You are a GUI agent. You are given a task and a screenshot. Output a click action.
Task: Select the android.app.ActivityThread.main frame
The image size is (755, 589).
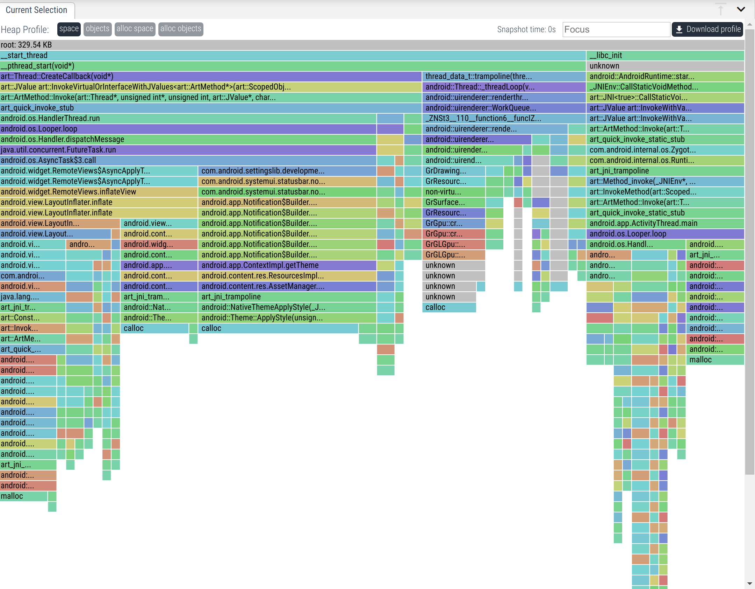click(x=665, y=223)
